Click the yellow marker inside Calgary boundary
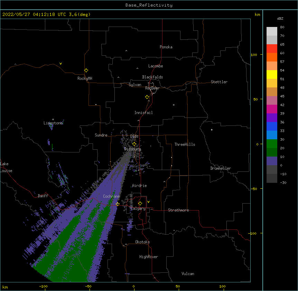This screenshot has height=291, width=298. [140, 204]
